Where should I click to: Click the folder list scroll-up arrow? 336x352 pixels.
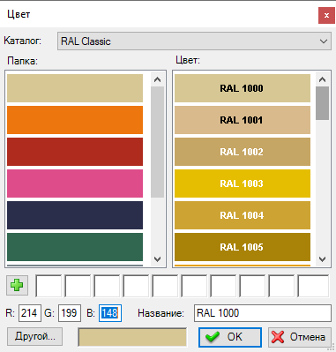coord(158,79)
